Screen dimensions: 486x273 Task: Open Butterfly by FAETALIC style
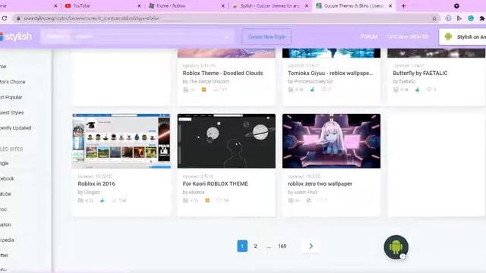click(x=420, y=73)
